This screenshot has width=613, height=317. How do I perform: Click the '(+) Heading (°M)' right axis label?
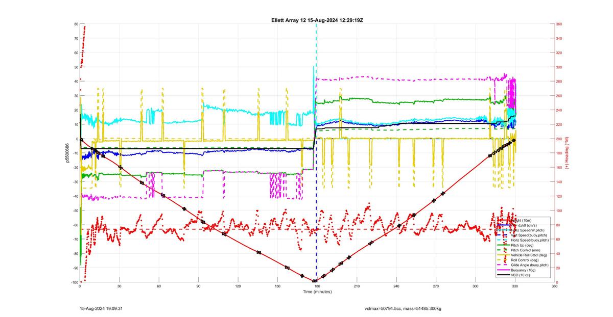point(567,152)
